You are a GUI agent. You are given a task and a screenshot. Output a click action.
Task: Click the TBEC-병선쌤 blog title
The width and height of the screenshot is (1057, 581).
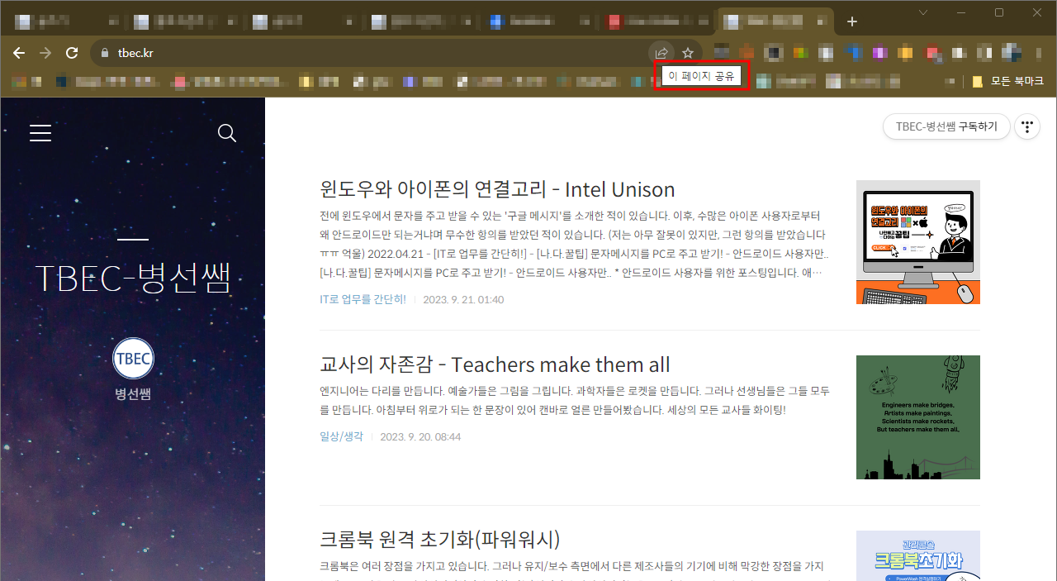tap(133, 279)
